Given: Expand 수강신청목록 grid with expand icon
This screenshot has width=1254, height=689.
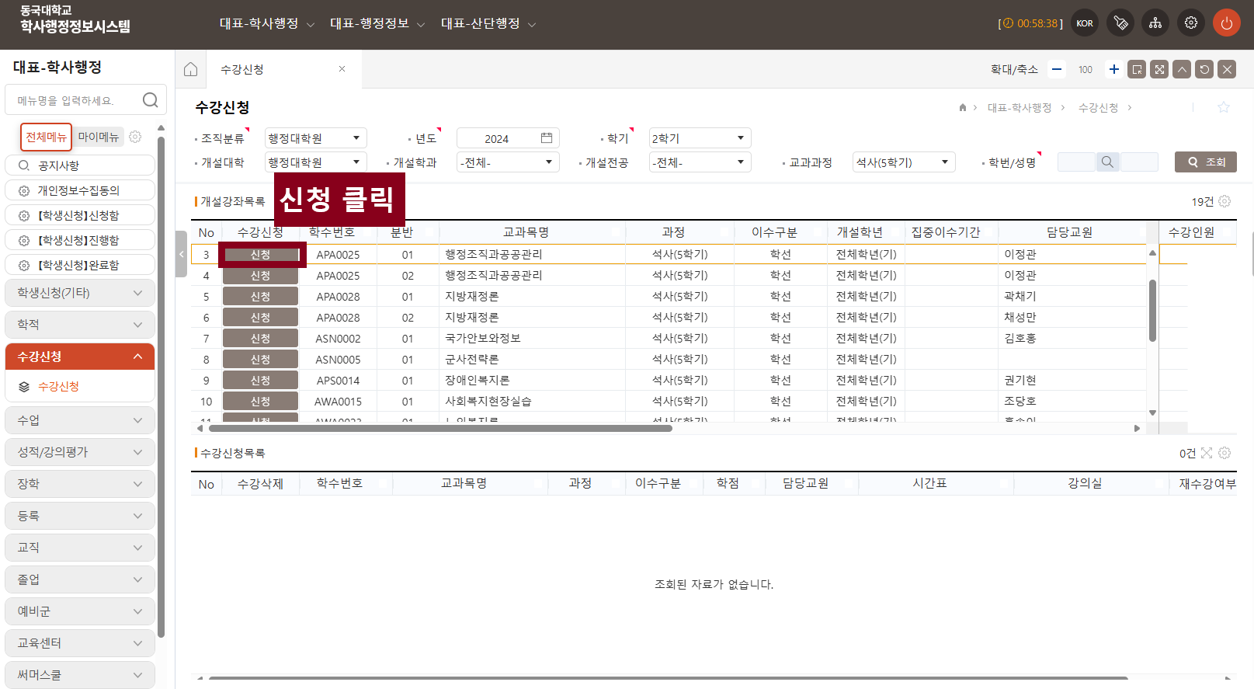Looking at the screenshot, I should point(1207,453).
